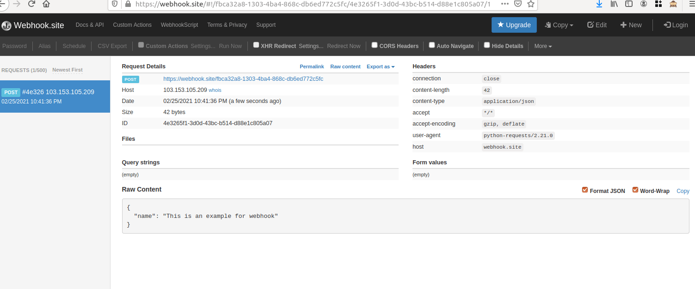
Task: Save page to Pocket icon
Action: point(518,4)
